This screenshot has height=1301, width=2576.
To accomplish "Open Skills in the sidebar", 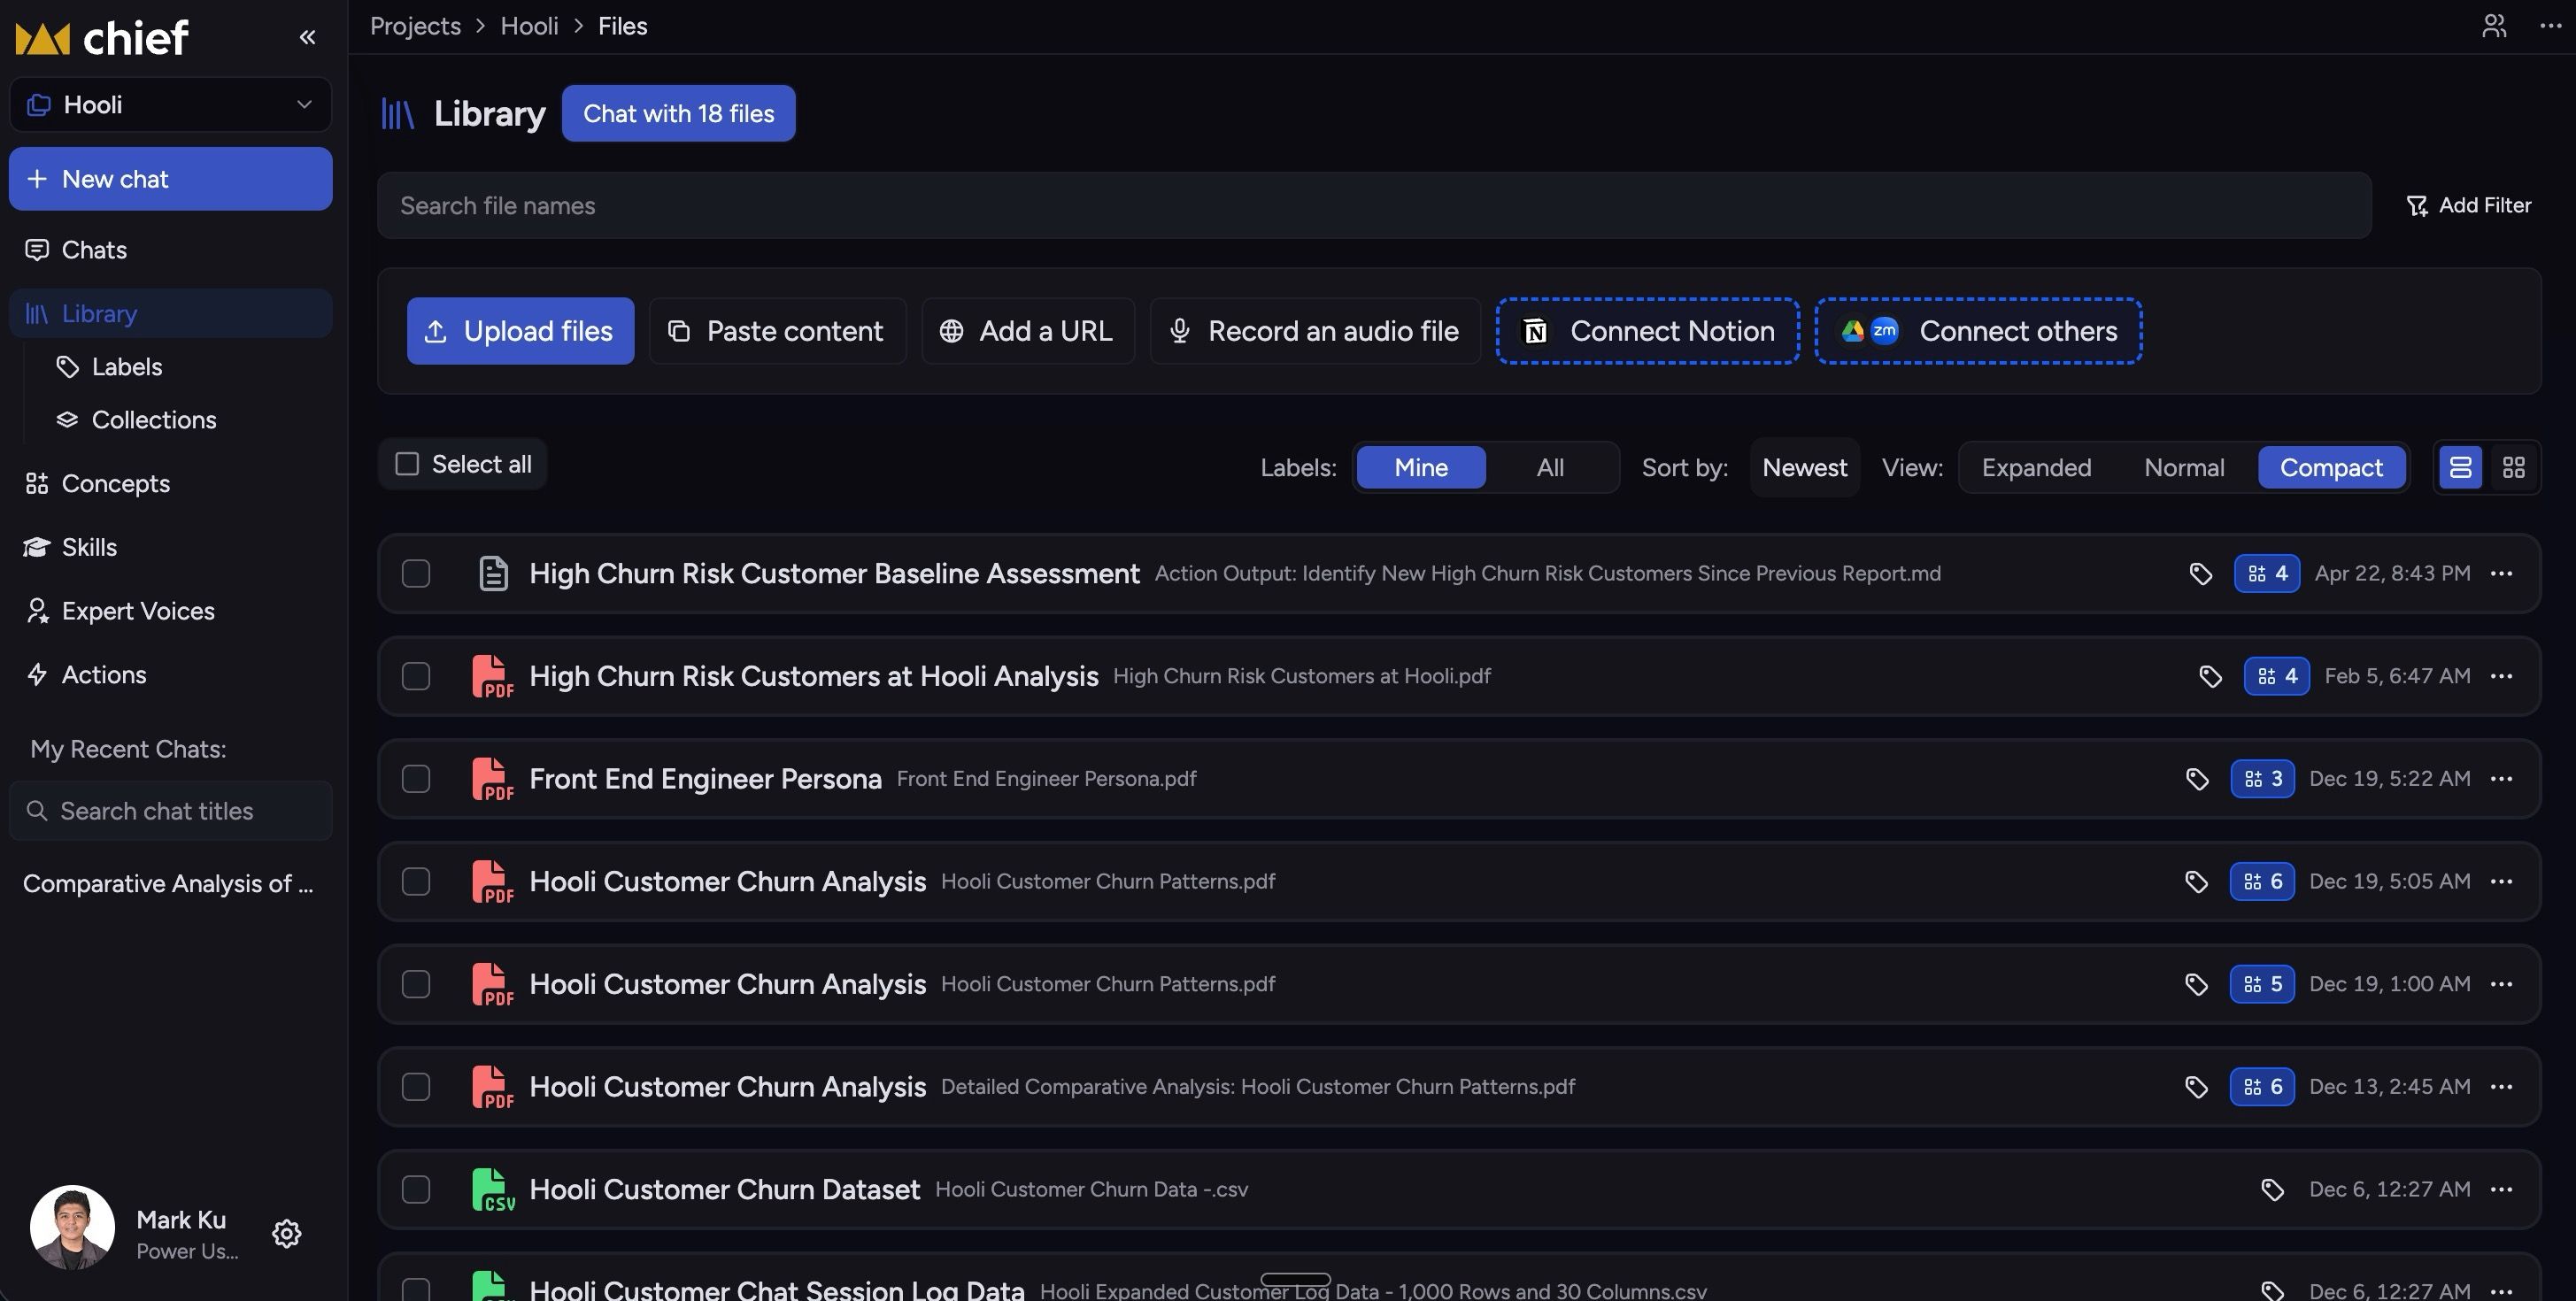I will [x=171, y=548].
